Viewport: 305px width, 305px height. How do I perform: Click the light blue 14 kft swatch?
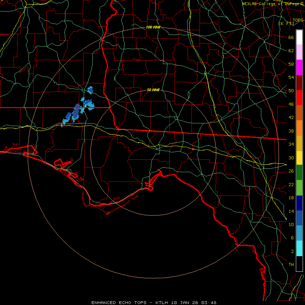coord(299,233)
